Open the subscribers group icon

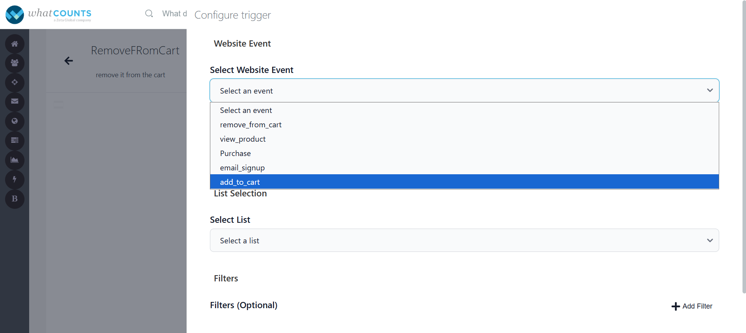pyautogui.click(x=15, y=63)
